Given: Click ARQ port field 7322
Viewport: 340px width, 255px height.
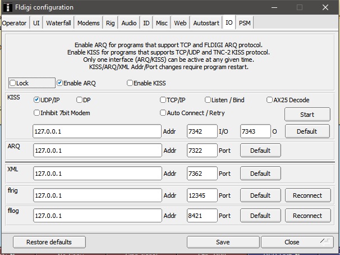Looking at the screenshot, I should click(202, 151).
